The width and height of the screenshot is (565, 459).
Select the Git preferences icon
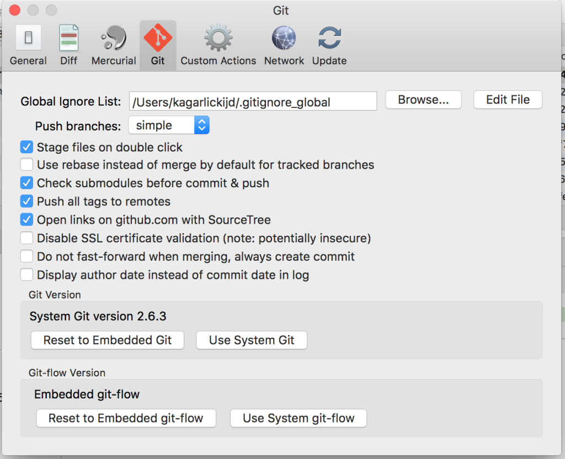(x=158, y=39)
